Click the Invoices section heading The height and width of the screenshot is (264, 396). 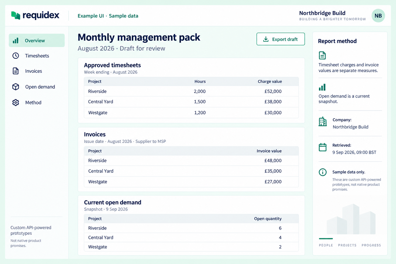95,134
